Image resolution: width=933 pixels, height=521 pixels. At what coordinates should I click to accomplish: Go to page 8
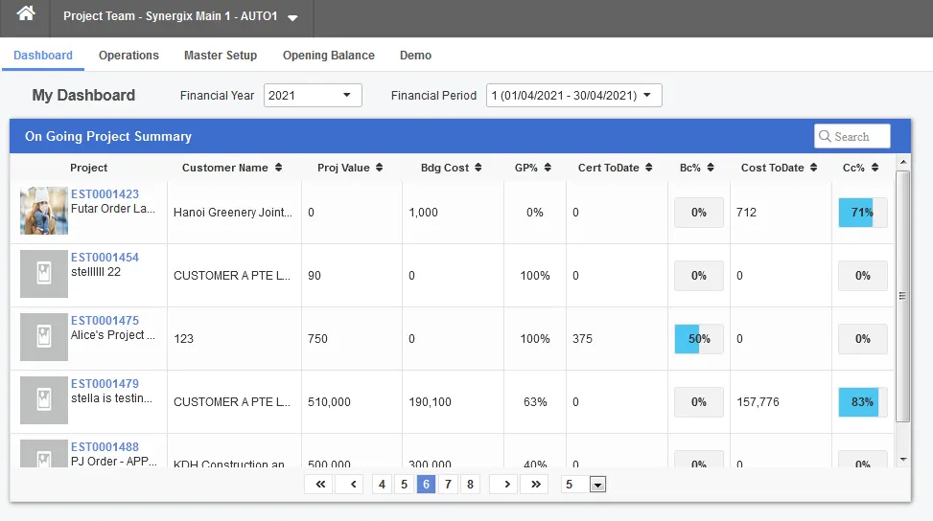pos(470,485)
